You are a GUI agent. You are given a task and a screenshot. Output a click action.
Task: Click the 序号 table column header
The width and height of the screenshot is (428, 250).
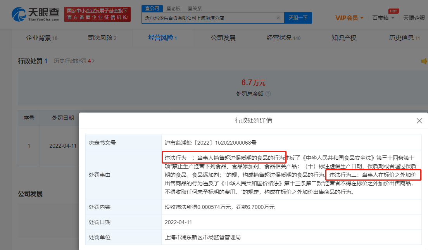coord(29,118)
